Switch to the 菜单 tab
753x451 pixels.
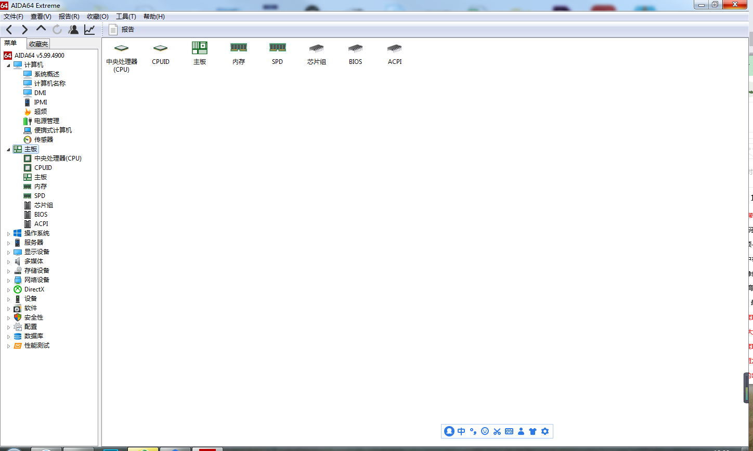click(x=10, y=43)
